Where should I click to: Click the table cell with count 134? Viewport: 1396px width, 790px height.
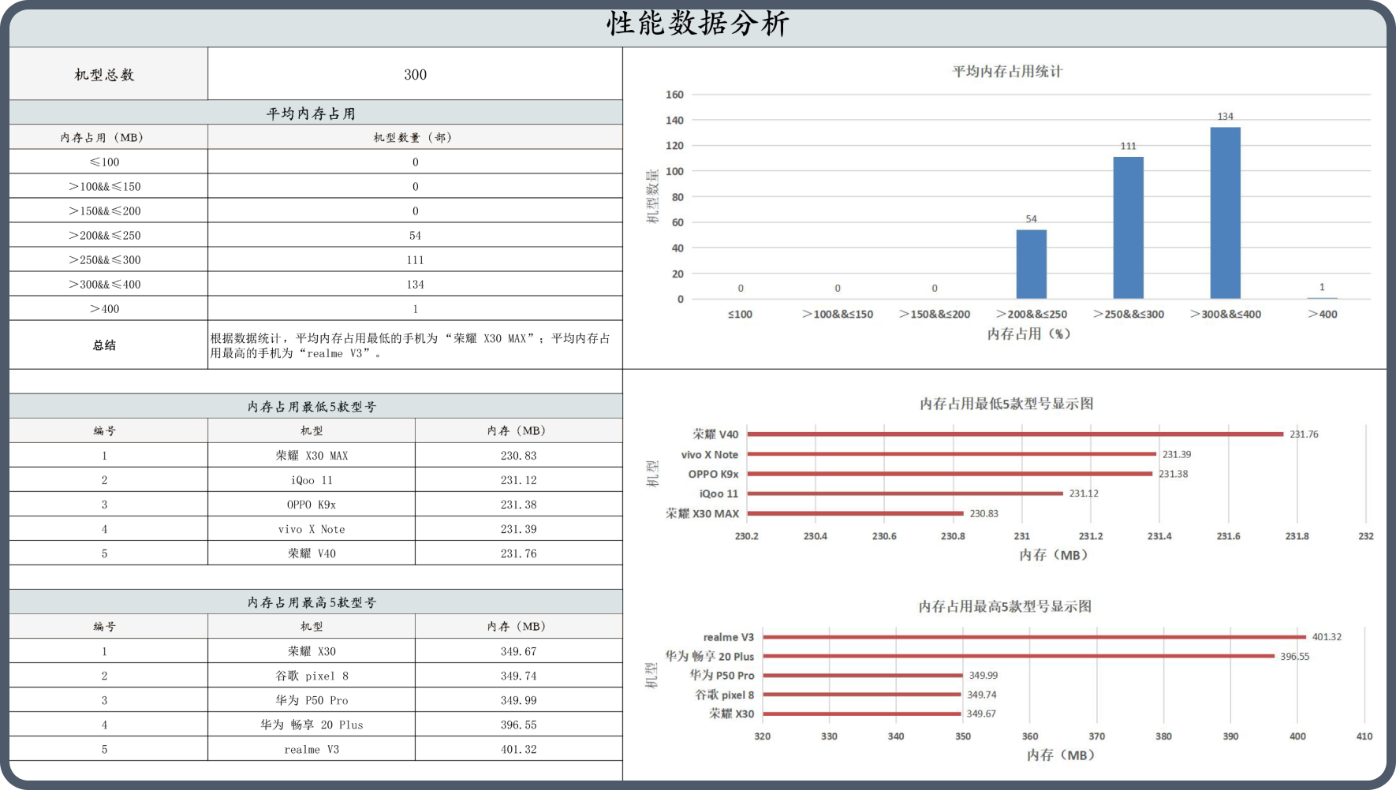[415, 285]
